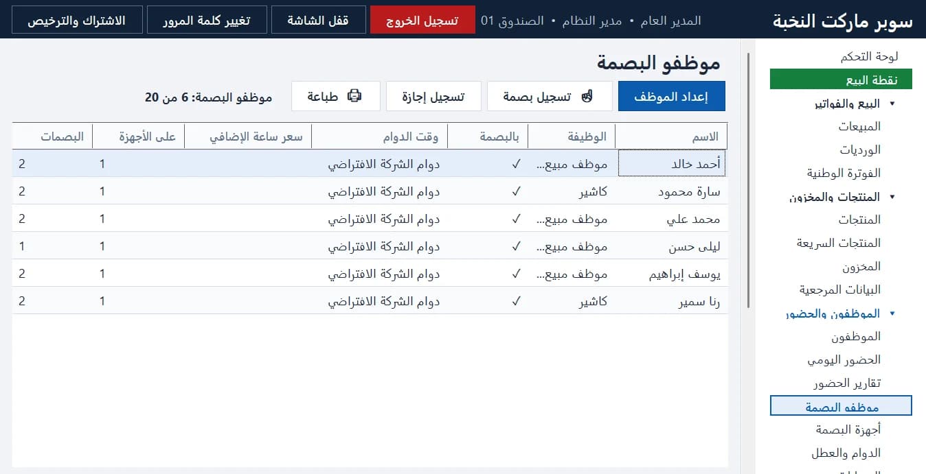Click تسجيل إجازة button
The image size is (926, 474).
pos(433,97)
